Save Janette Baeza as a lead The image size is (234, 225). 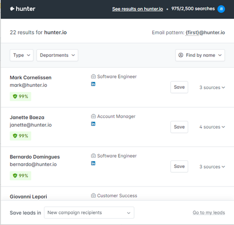coord(179,127)
